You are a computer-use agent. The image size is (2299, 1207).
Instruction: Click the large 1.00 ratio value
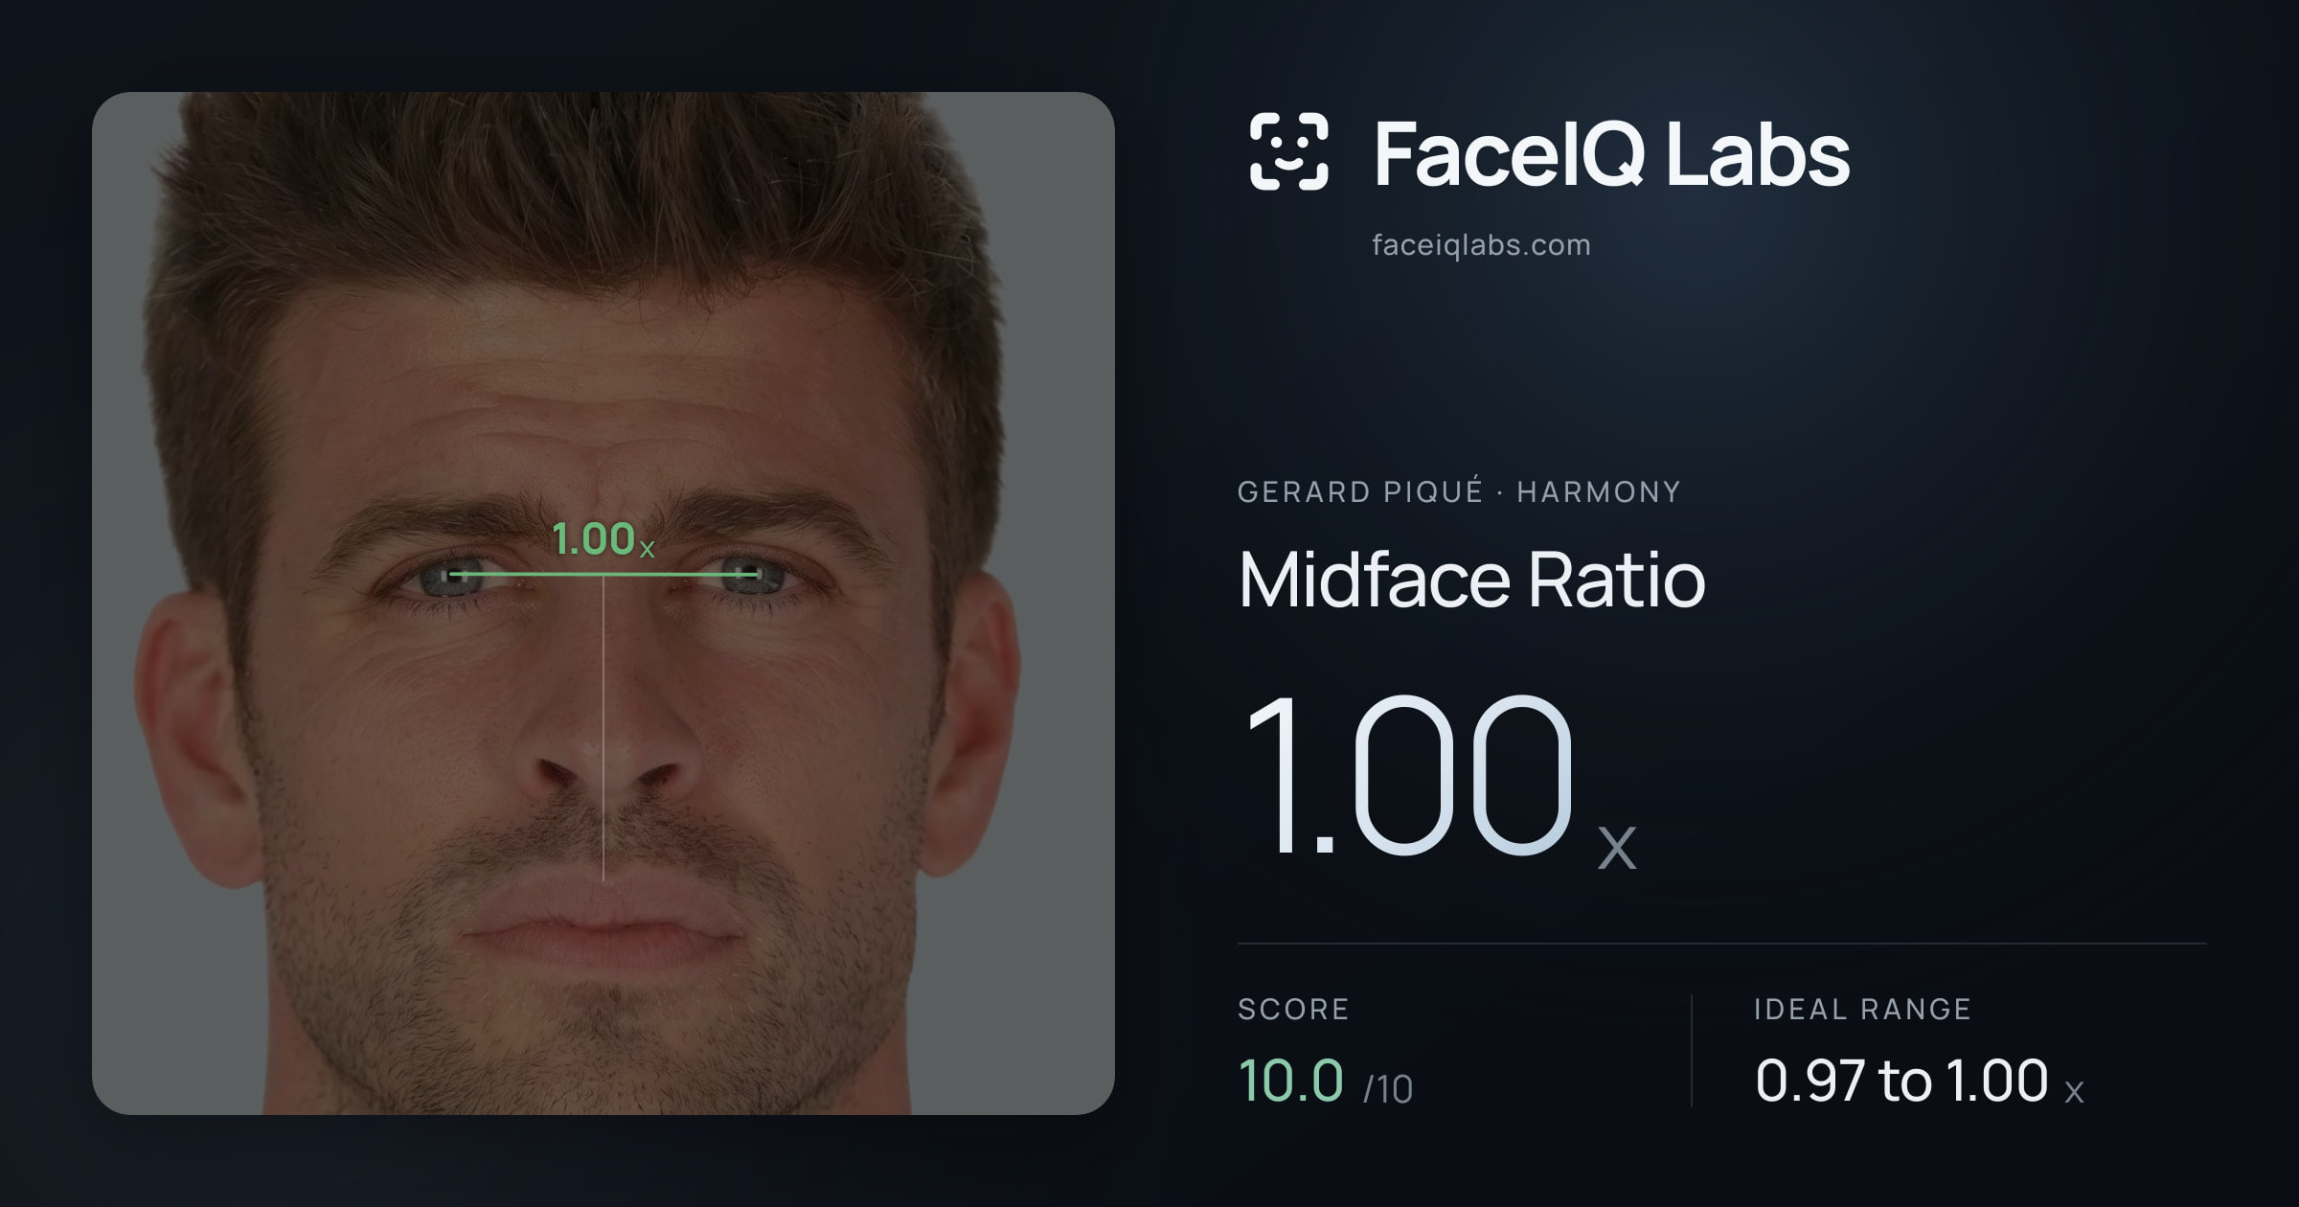[1408, 776]
